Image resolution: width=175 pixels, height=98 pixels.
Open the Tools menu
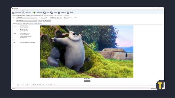point(16,10)
